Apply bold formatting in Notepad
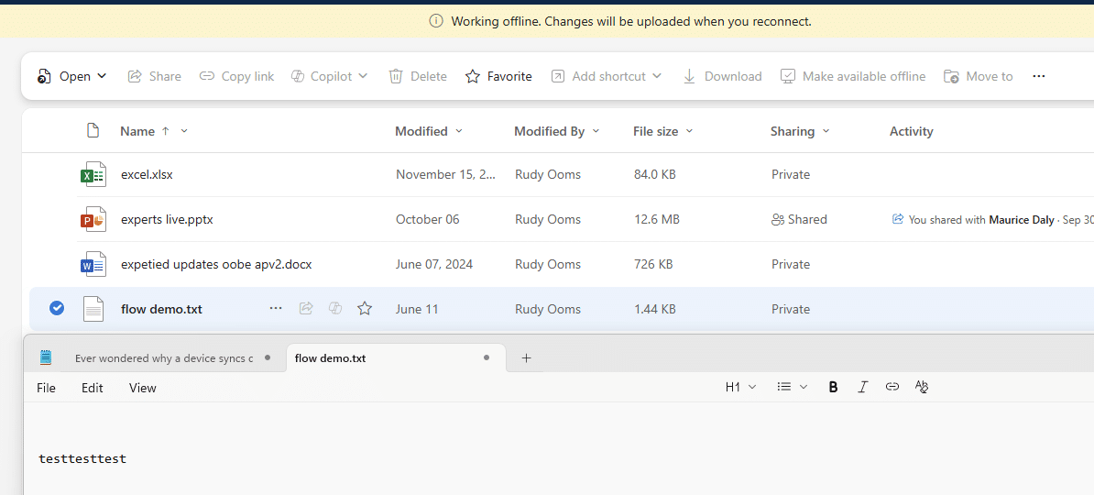1094x495 pixels. click(x=833, y=387)
